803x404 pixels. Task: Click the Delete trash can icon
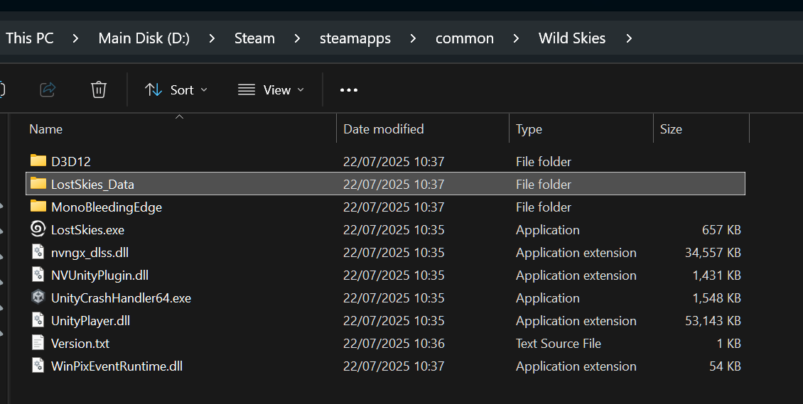[98, 90]
